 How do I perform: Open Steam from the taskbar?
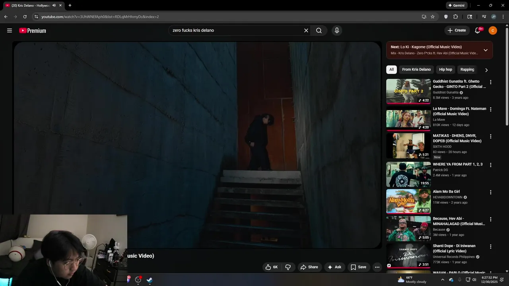coord(150,280)
